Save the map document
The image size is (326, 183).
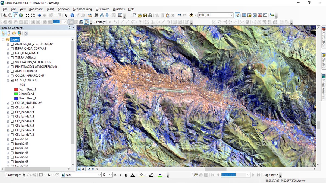[x=145, y=15]
